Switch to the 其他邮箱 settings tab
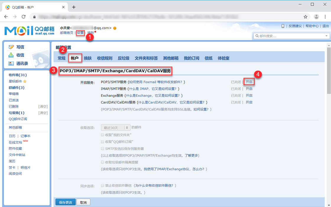This screenshot has height=207, width=331. (x=171, y=58)
